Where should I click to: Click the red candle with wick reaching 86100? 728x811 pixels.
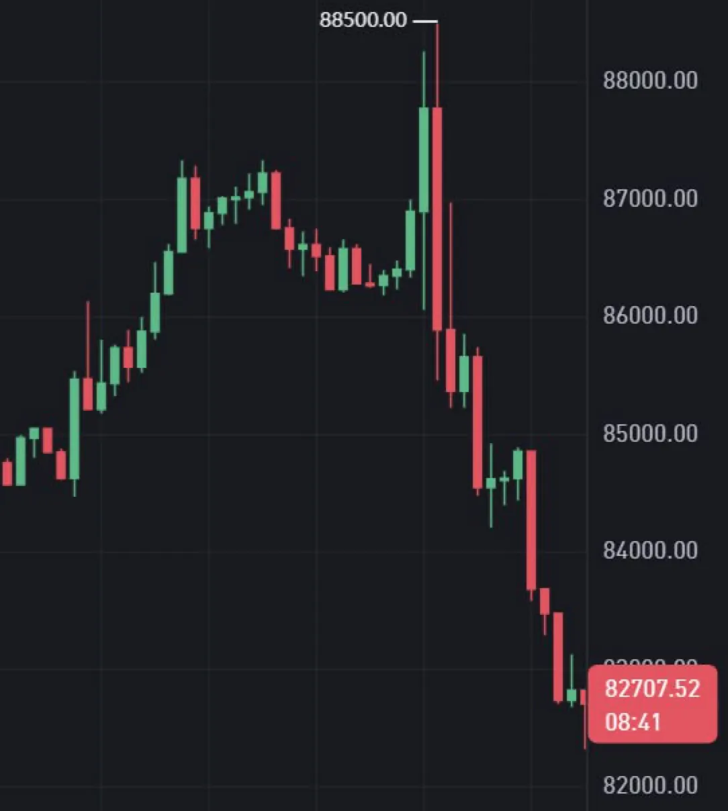88,394
